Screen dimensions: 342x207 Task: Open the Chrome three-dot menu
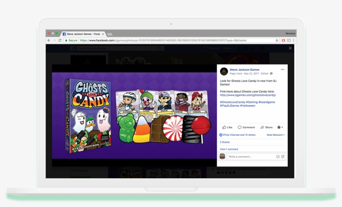coord(294,40)
